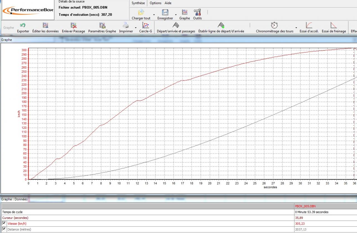Viewport: 357px width, 233px height.
Task: Open the Aide menu
Action: [168, 3]
